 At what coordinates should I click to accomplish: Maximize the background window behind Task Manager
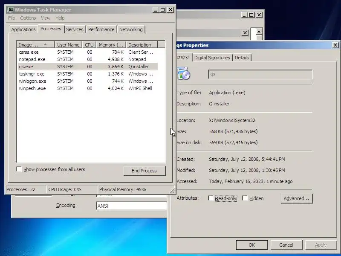251,15
